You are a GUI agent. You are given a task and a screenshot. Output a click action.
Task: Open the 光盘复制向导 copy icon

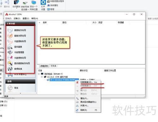[10, 41]
